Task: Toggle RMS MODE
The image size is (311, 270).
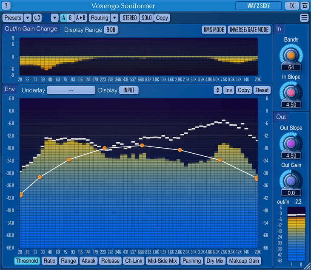Action: [x=214, y=30]
